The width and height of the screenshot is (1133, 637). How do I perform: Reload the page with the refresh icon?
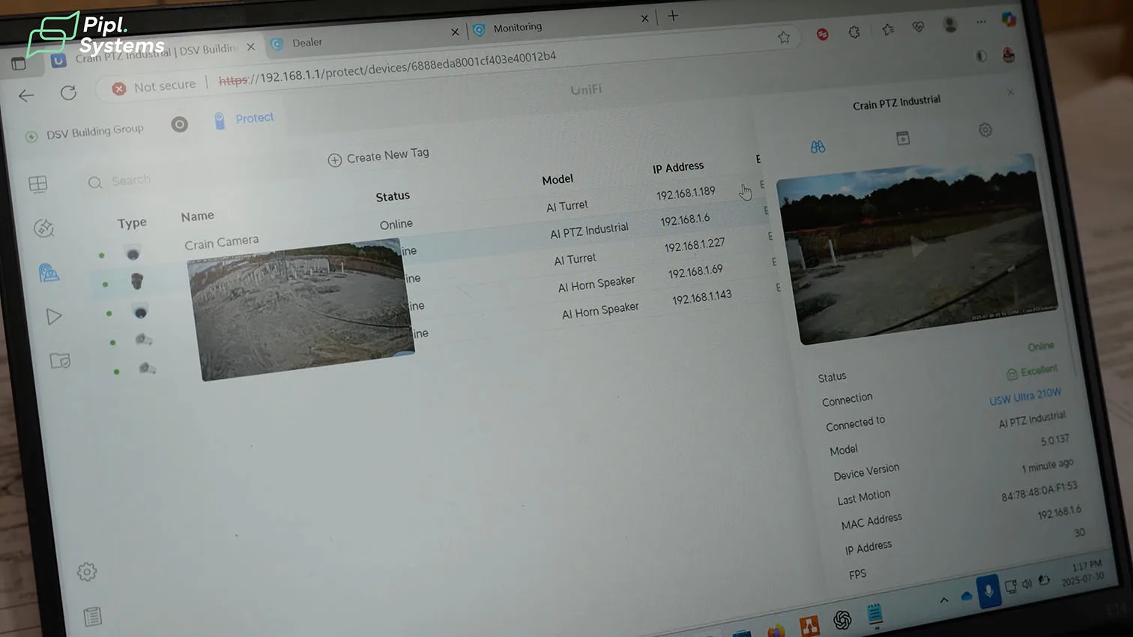coord(68,92)
